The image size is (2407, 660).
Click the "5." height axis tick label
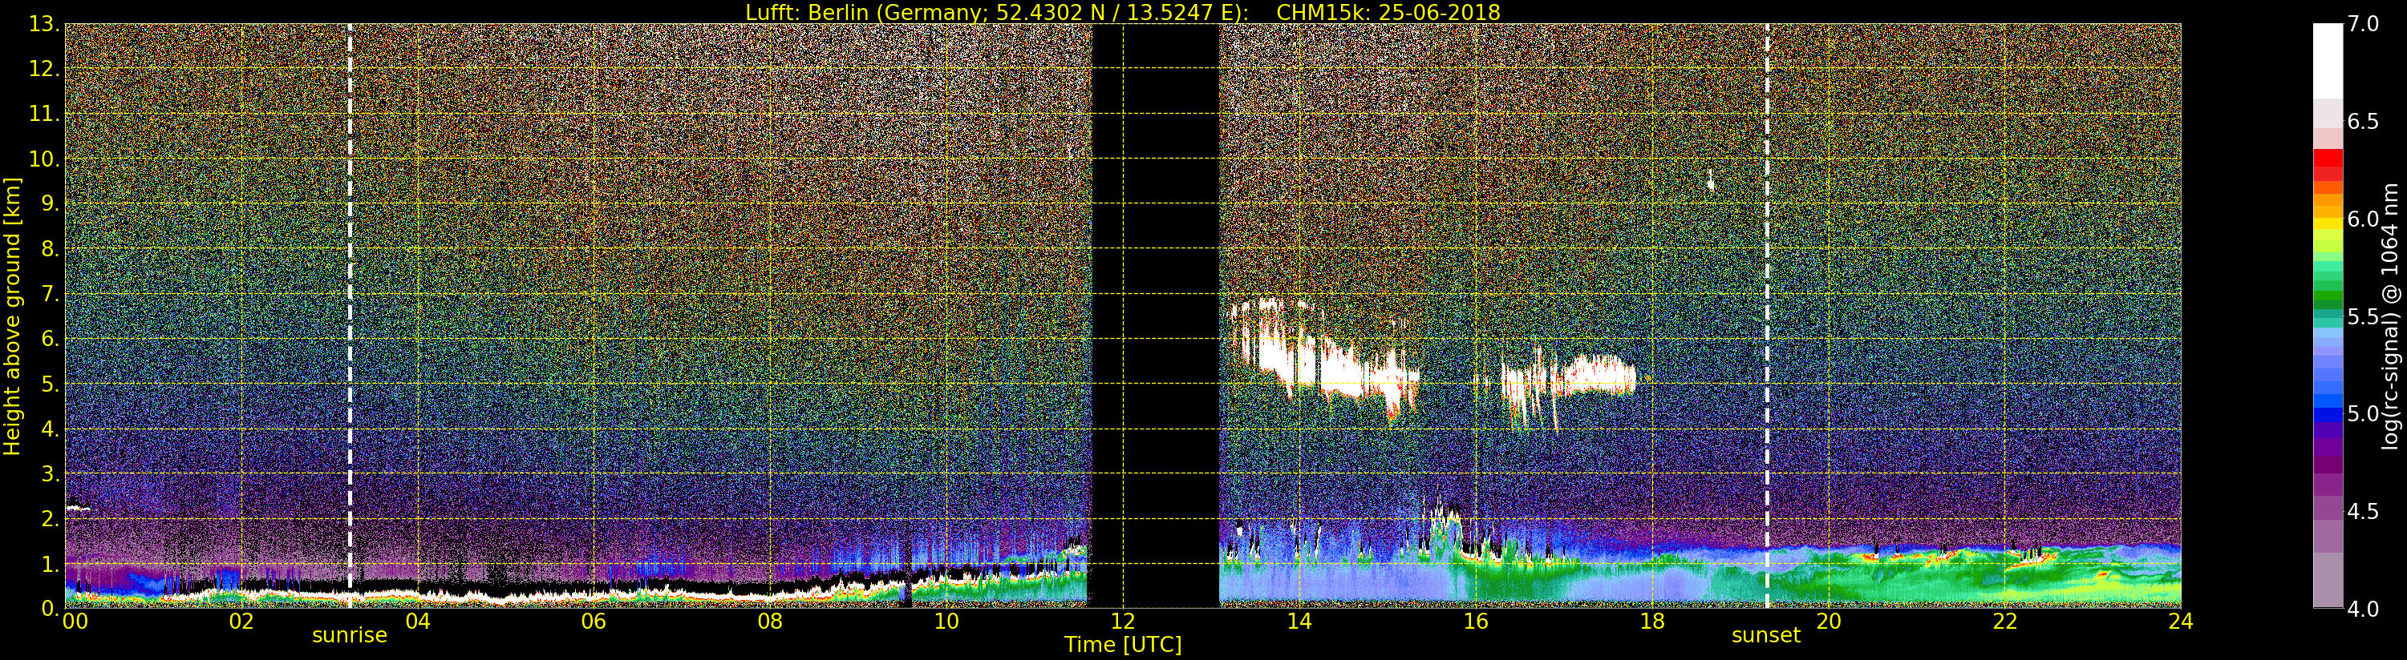click(x=51, y=384)
